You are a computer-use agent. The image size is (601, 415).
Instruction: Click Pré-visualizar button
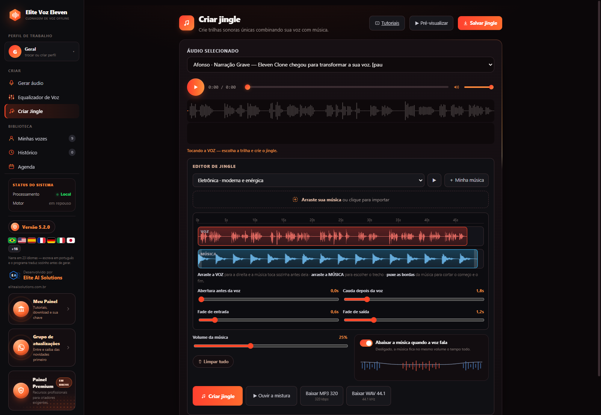pyautogui.click(x=431, y=23)
